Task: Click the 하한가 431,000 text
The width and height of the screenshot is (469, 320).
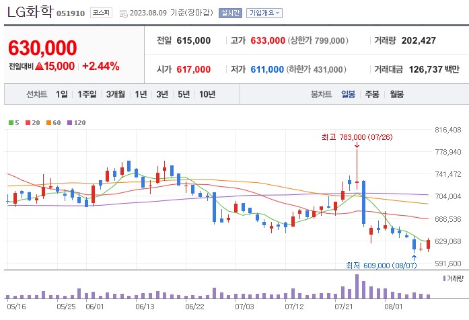Action: point(316,69)
